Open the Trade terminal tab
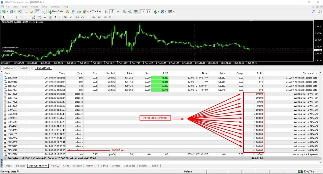Screen dimensions: 323x174 pyautogui.click(x=9, y=166)
